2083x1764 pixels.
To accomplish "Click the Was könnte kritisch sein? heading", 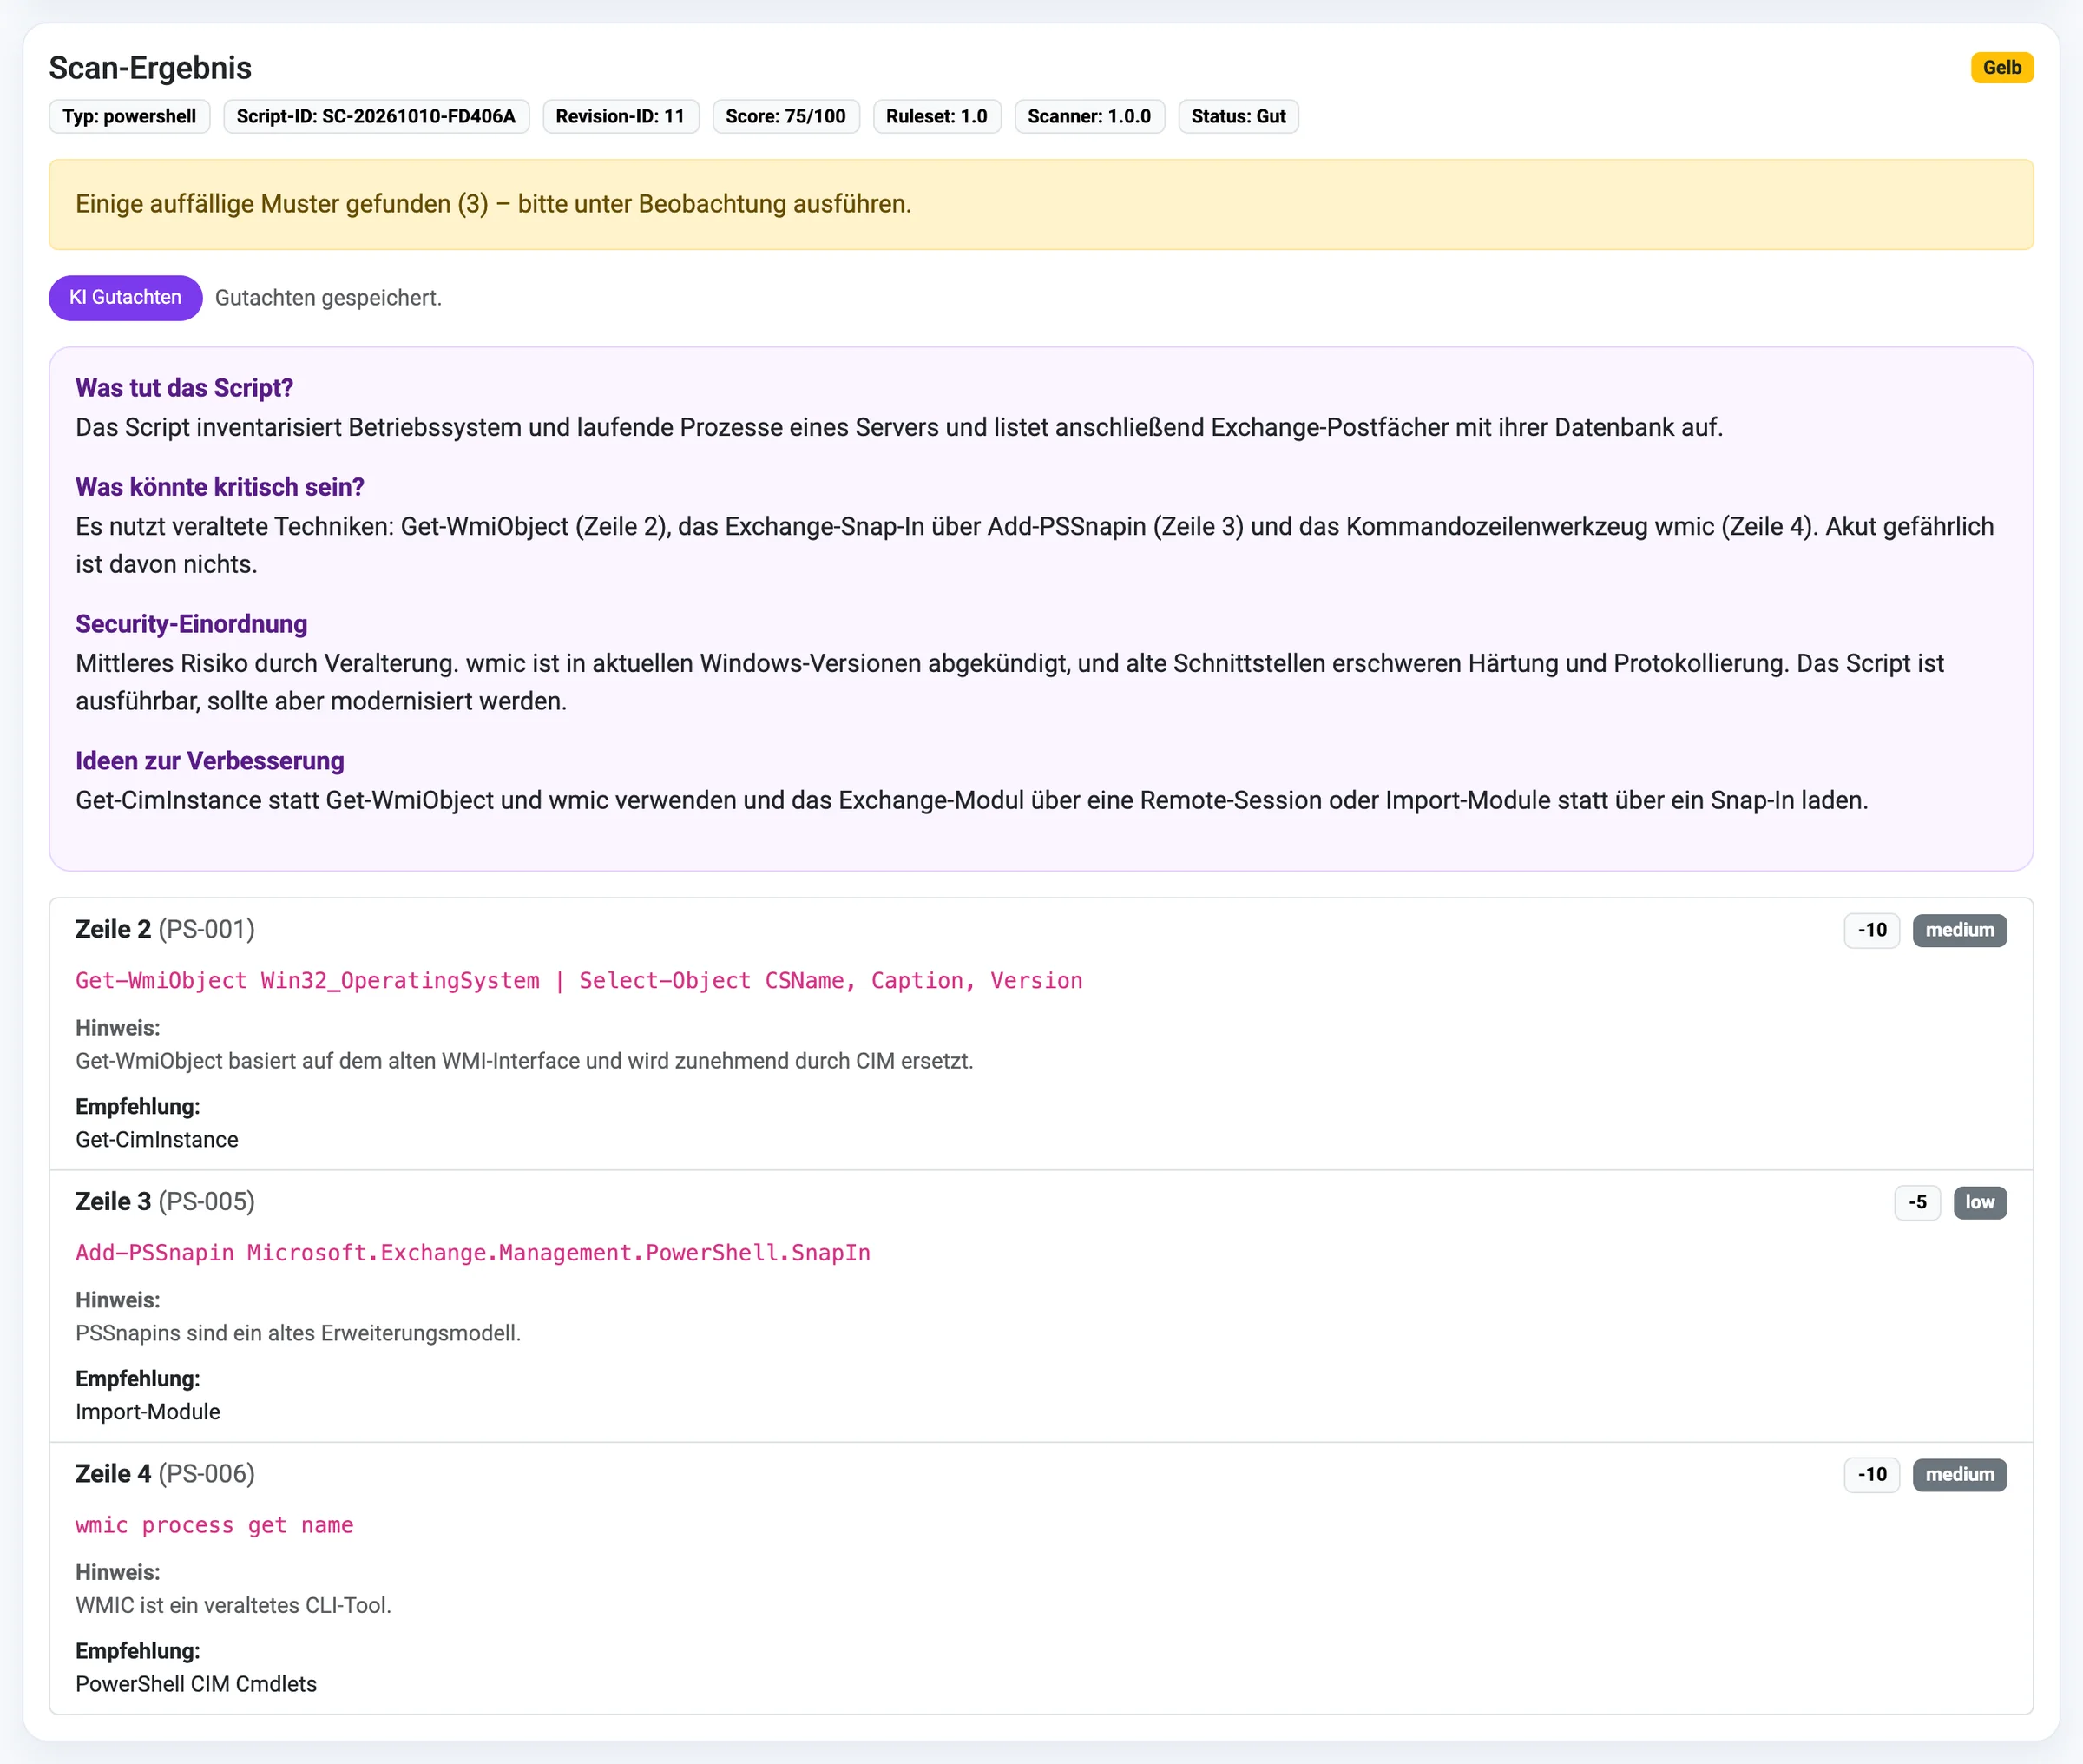I will [x=220, y=487].
